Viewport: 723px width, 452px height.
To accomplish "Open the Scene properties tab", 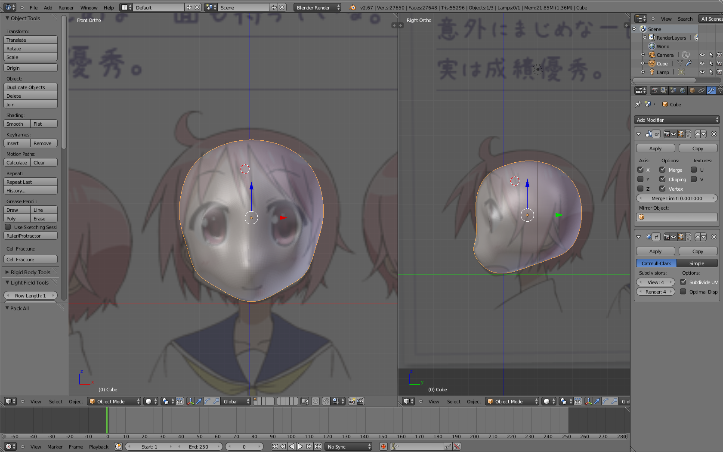I will pos(673,90).
